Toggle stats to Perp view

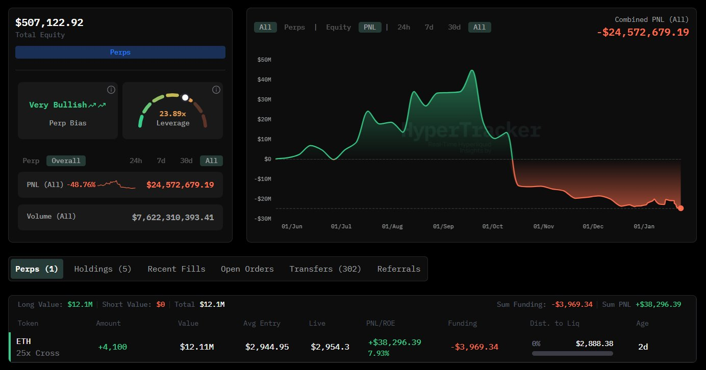(31, 161)
